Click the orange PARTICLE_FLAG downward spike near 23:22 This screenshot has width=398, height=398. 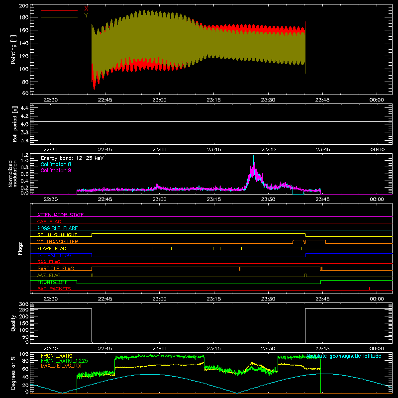click(x=240, y=269)
